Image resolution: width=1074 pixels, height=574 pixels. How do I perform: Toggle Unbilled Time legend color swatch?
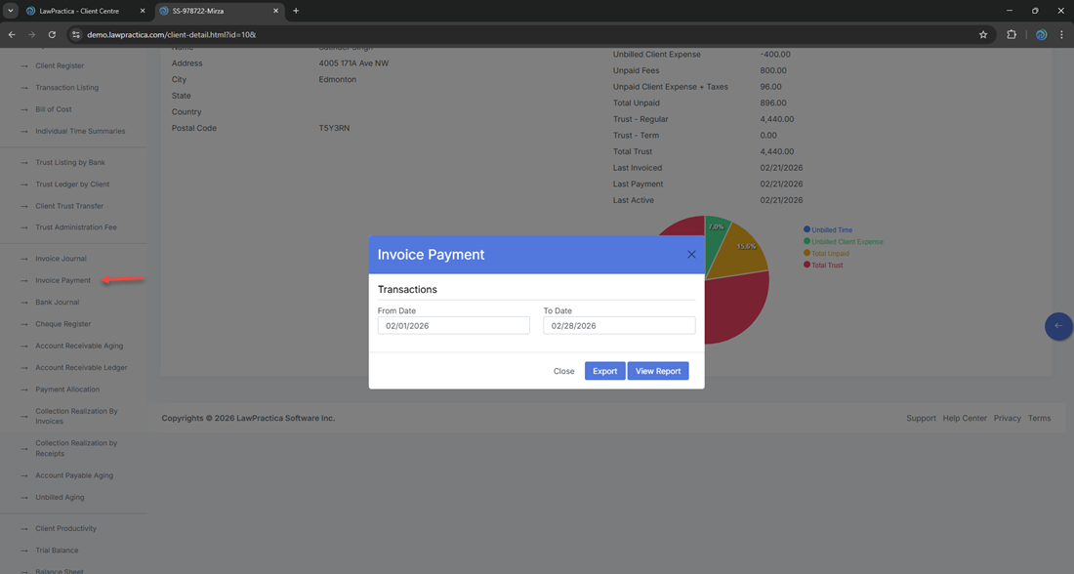click(806, 229)
